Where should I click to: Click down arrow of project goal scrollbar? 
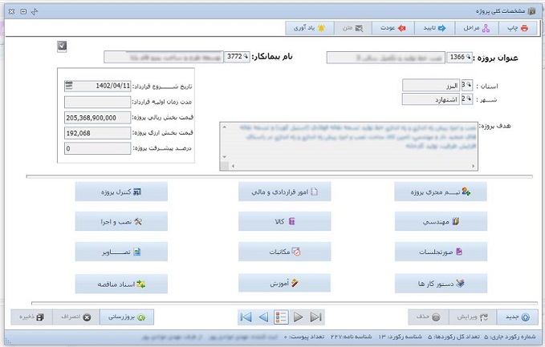coord(225,157)
